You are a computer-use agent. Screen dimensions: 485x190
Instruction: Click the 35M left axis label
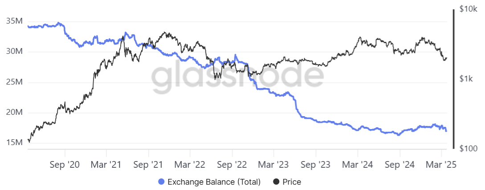pyautogui.click(x=15, y=21)
